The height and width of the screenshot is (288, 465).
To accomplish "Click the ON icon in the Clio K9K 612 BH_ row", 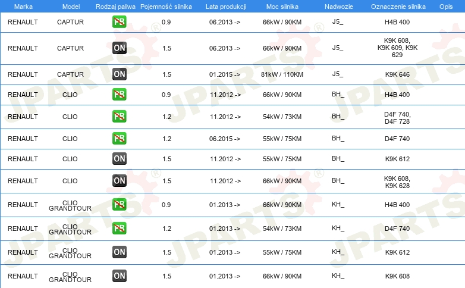I will [119, 158].
